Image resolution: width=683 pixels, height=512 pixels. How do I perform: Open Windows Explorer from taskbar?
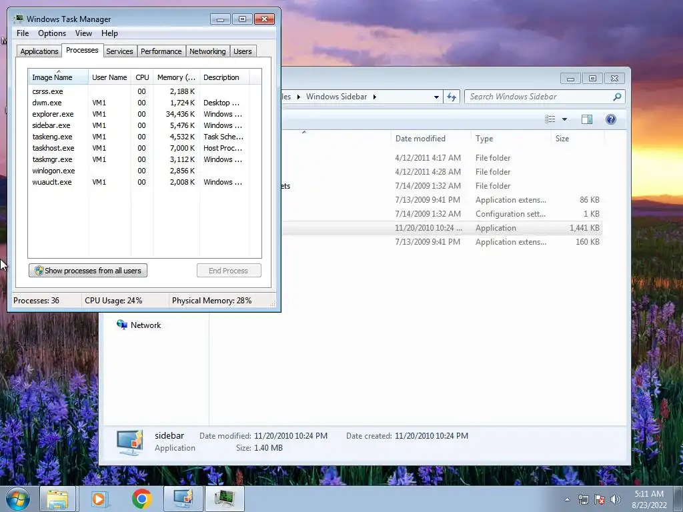(57, 499)
